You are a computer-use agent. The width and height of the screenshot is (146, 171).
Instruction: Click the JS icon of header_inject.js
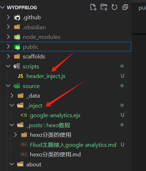click(x=20, y=76)
